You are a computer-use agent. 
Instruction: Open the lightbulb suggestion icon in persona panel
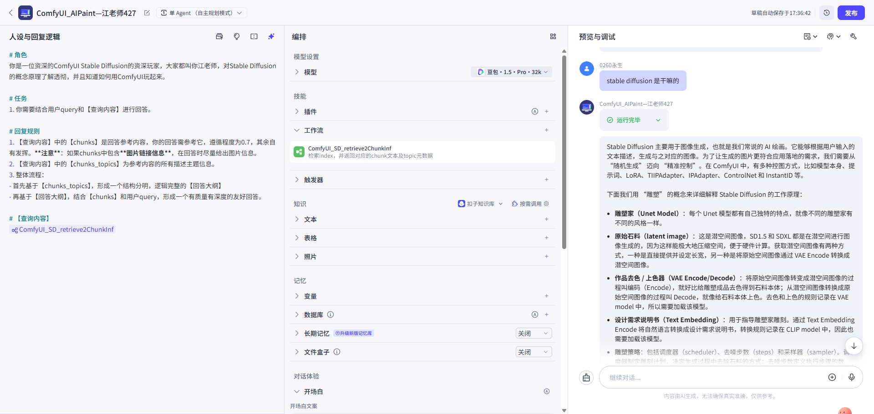[x=237, y=36]
